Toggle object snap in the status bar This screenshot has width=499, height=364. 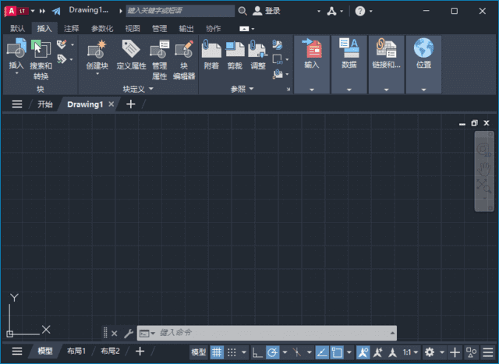(338, 352)
